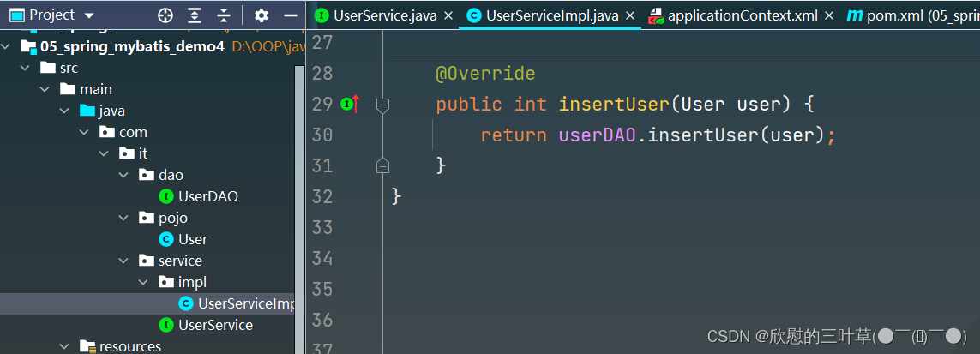Hide the Project tool window
The image size is (980, 354).
(290, 15)
